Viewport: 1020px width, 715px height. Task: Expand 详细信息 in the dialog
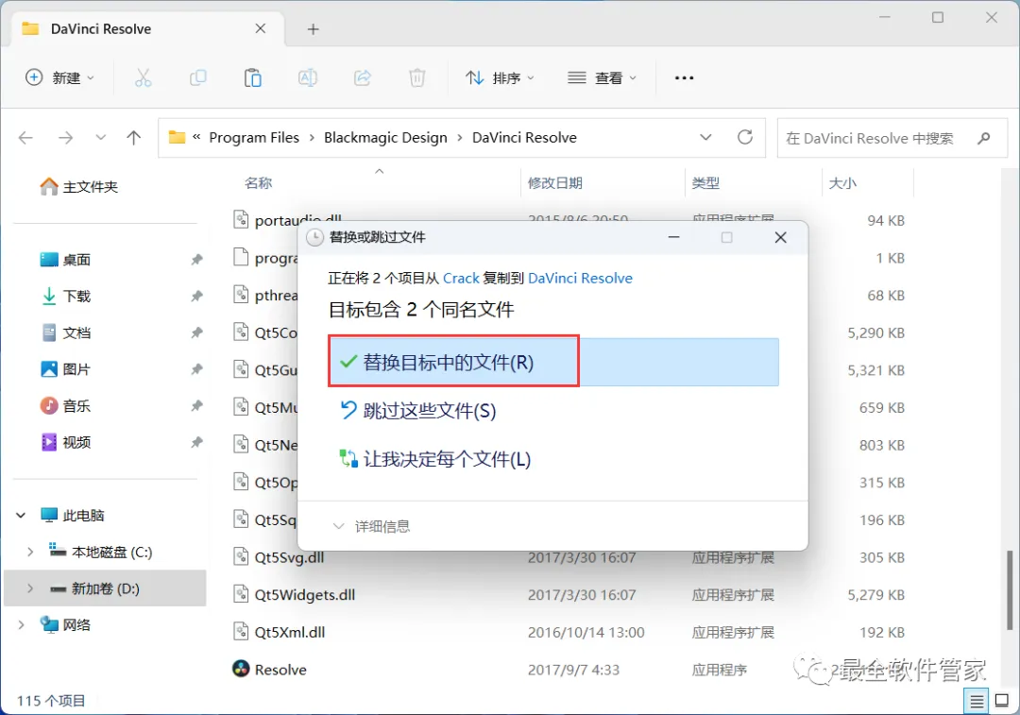coord(372,526)
